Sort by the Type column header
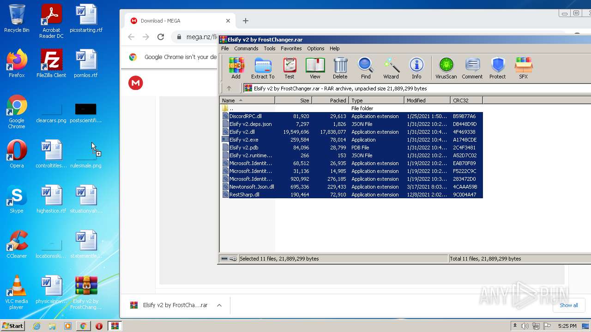The width and height of the screenshot is (591, 332). click(377, 101)
